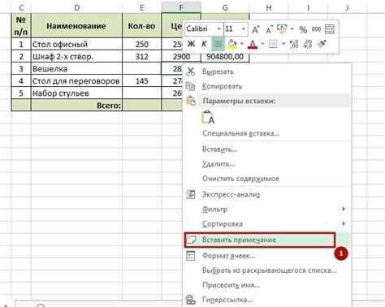This screenshot has width=385, height=307.
Task: Open the fill color dropdown arrow
Action: pyautogui.click(x=241, y=44)
